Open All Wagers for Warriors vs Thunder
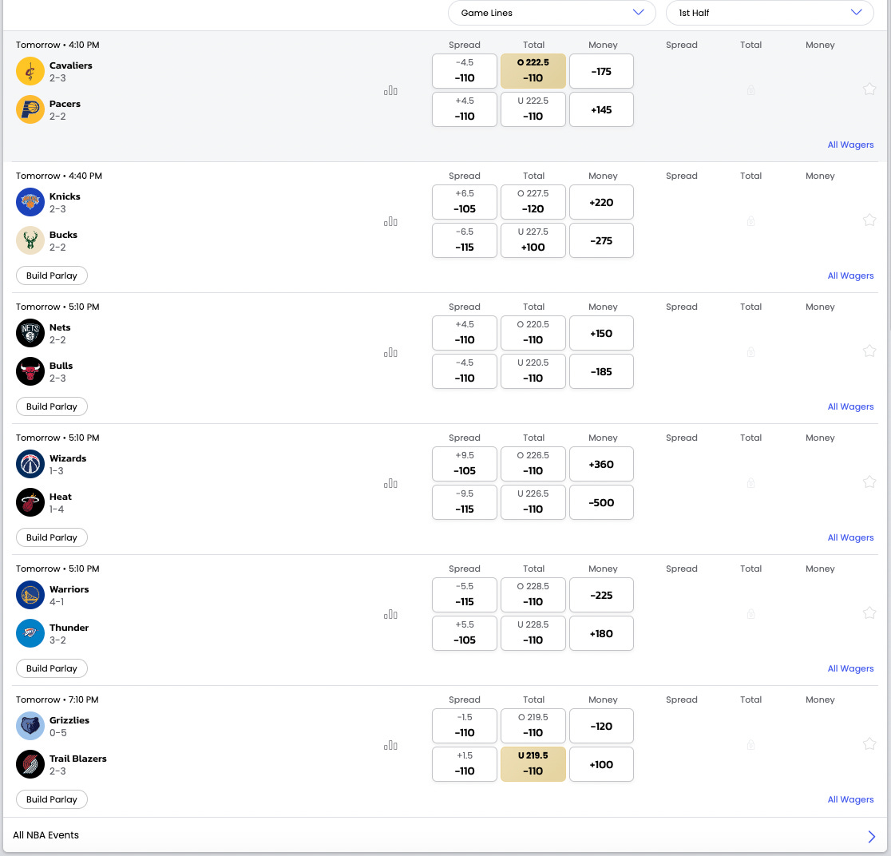This screenshot has width=891, height=856. (850, 668)
